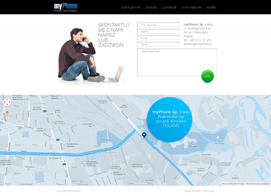Click the Księże Małe map marker
This screenshot has height=196, width=271.
pos(206,157)
